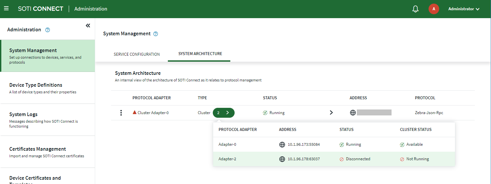Open Device Type Definitions section
The image size is (491, 184).
coord(48,88)
